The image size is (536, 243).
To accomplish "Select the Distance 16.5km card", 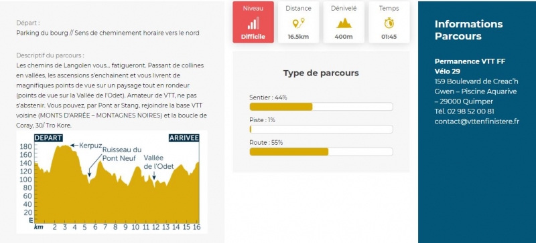I will [x=298, y=22].
